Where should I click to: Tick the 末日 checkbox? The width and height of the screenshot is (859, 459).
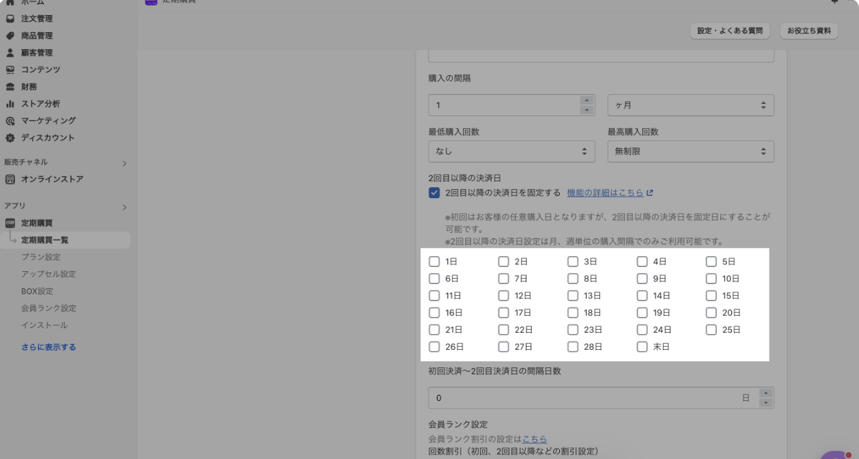pyautogui.click(x=642, y=347)
